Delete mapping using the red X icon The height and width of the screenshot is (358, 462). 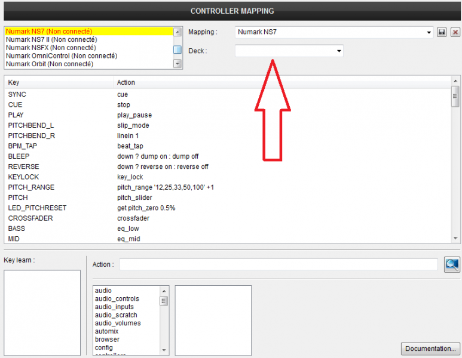coord(455,32)
